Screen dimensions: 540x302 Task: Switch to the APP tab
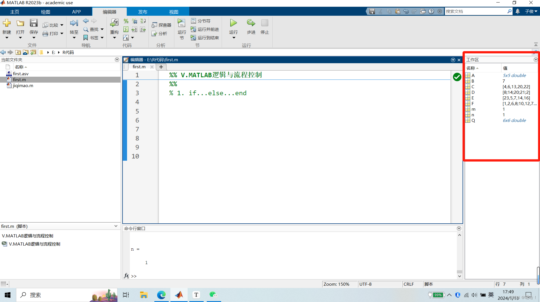76,12
